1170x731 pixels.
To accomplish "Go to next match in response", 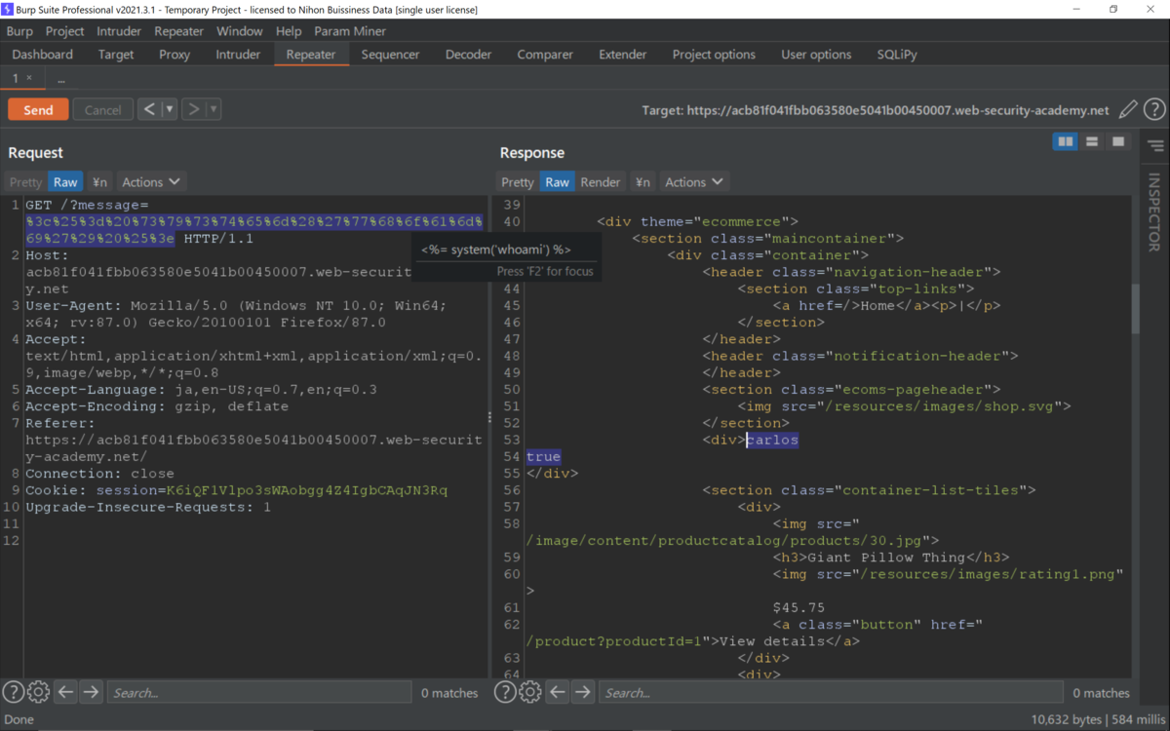I will click(x=583, y=692).
